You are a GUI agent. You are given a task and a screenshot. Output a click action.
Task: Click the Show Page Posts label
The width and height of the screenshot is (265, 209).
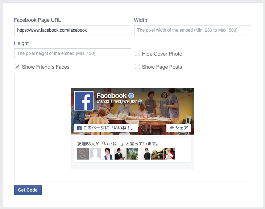coord(162,67)
